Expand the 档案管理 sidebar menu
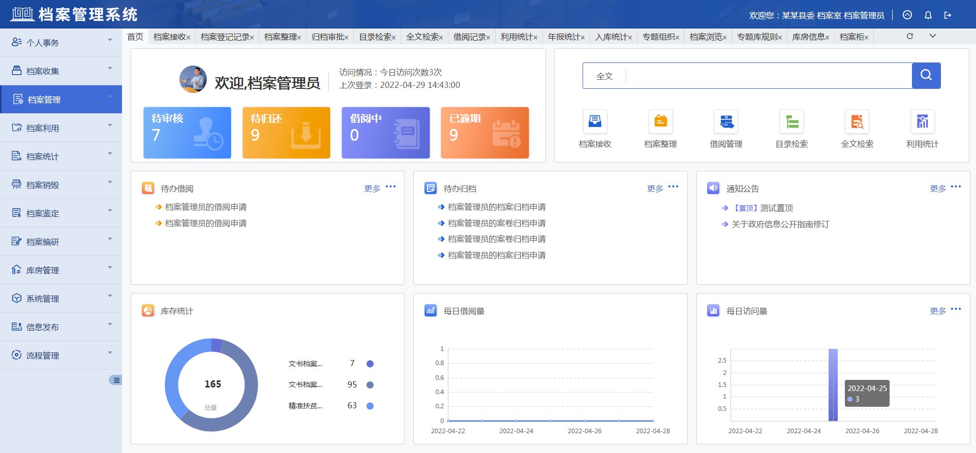 pos(61,100)
